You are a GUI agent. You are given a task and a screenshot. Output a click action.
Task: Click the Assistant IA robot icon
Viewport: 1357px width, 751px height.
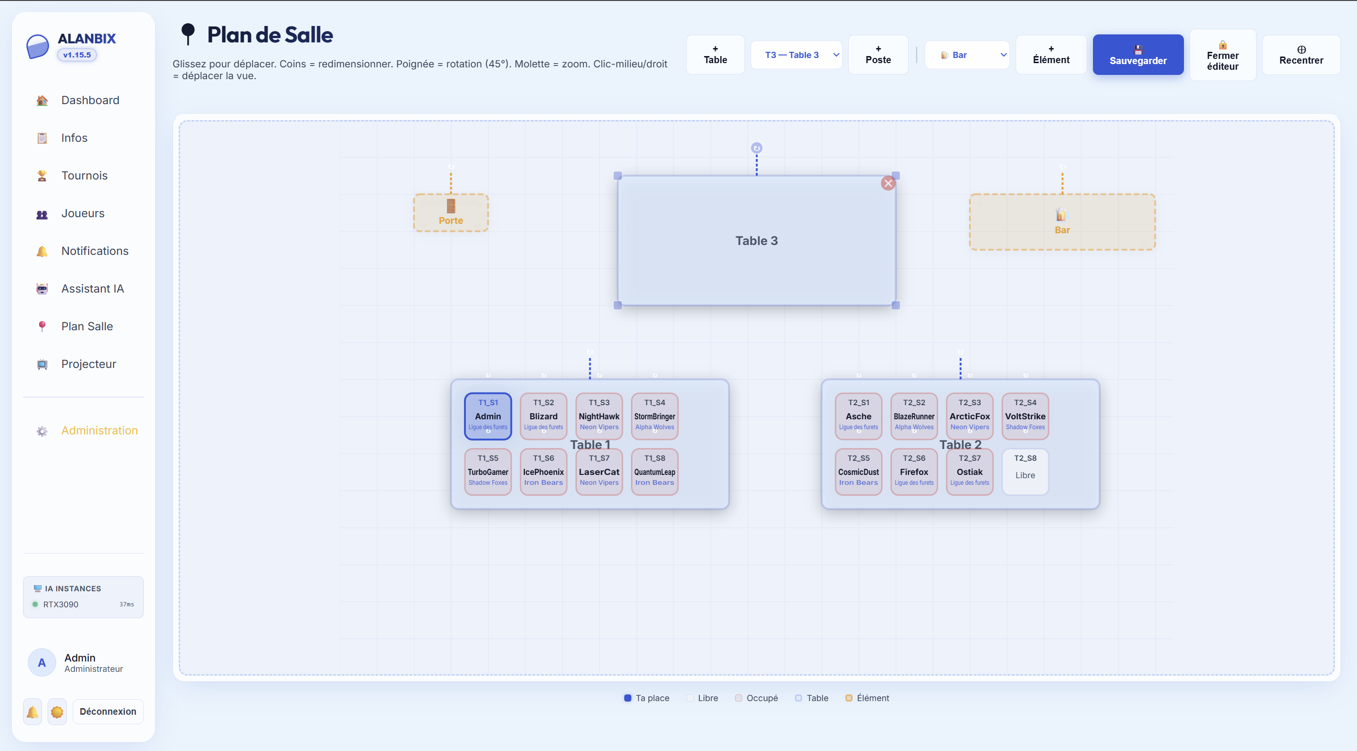42,289
